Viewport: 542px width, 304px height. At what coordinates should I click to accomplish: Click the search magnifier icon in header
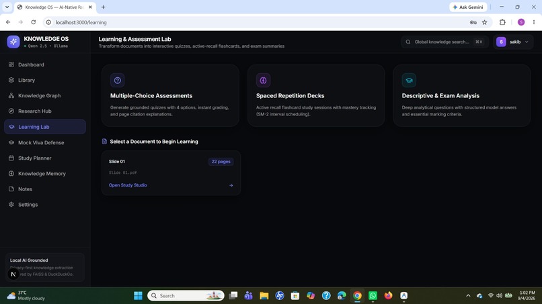(408, 42)
